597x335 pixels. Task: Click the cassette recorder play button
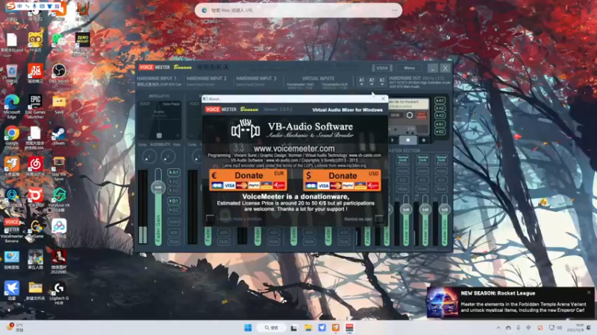click(x=393, y=140)
